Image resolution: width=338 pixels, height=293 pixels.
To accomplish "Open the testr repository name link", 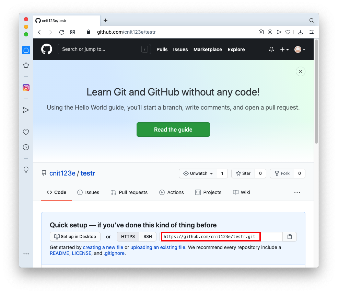I will pos(88,173).
